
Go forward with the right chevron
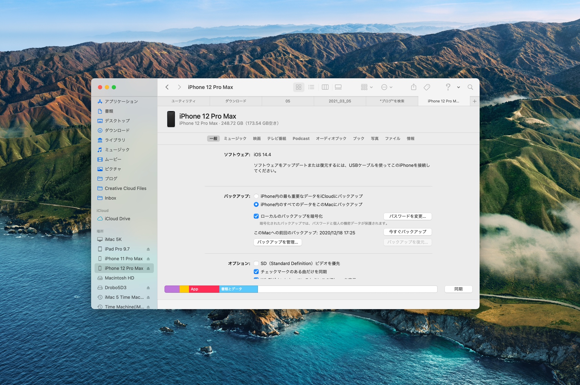tap(179, 87)
